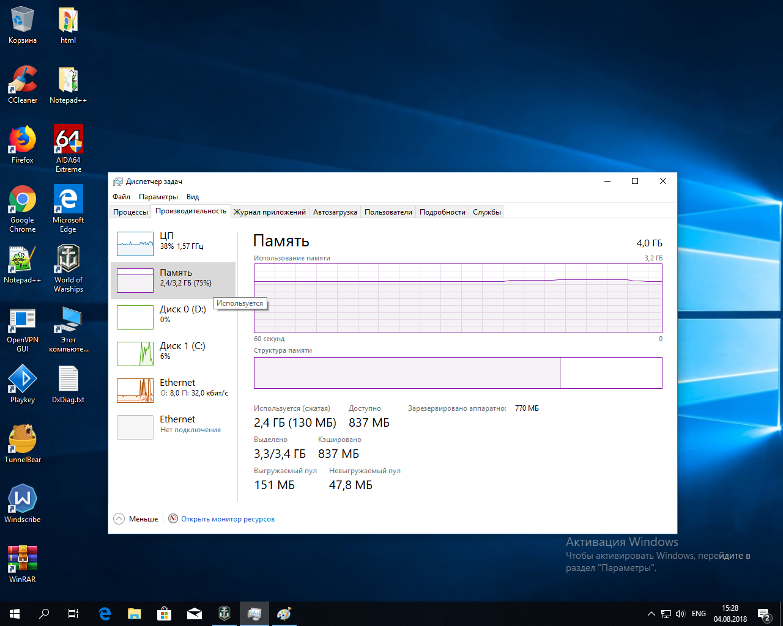Open Диск 1 (C:) performance view
This screenshot has width=783, height=626.
click(x=173, y=354)
